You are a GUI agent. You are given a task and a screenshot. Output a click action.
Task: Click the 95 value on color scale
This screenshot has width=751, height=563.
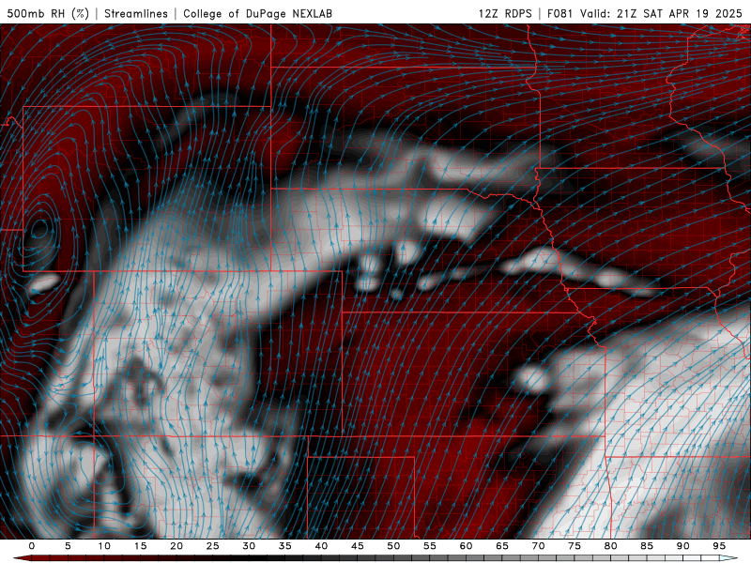click(x=719, y=546)
